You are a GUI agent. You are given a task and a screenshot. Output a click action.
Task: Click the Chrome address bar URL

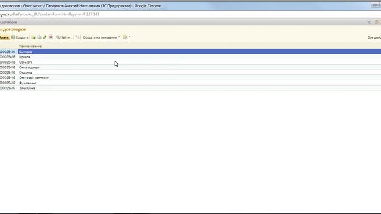(x=49, y=14)
